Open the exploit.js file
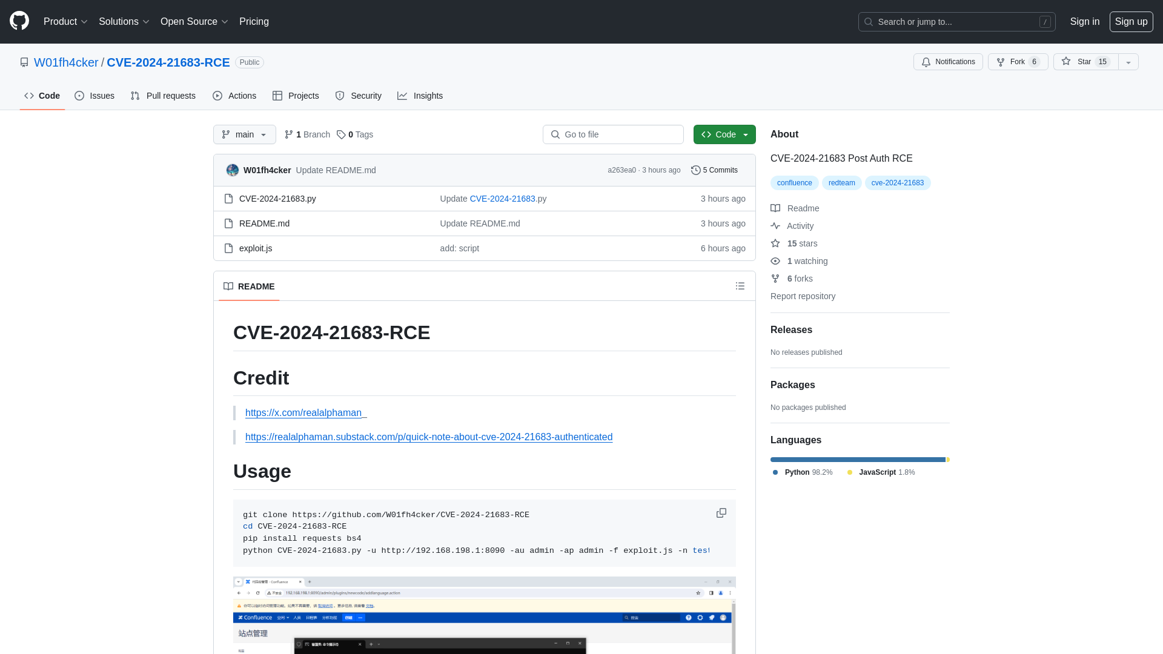The image size is (1163, 654). point(256,248)
